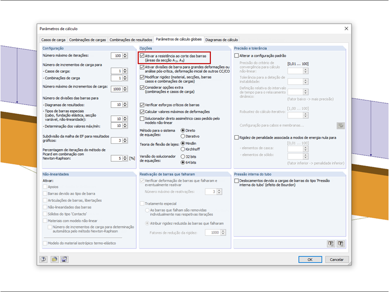Open the 'Diagramas de cálculo' tab
The width and height of the screenshot is (389, 292).
[x=222, y=40]
